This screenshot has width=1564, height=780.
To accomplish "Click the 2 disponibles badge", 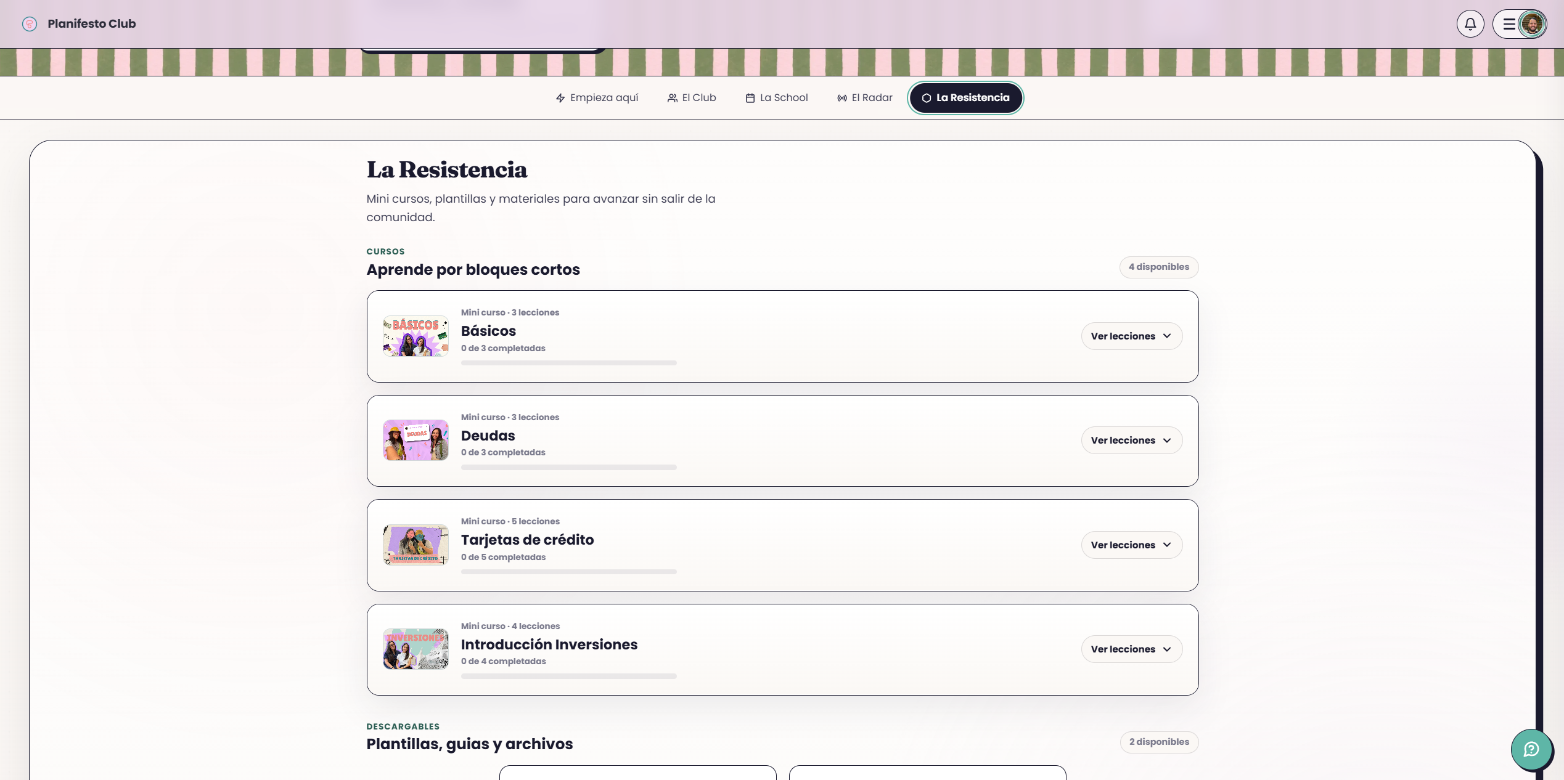I will [x=1159, y=742].
